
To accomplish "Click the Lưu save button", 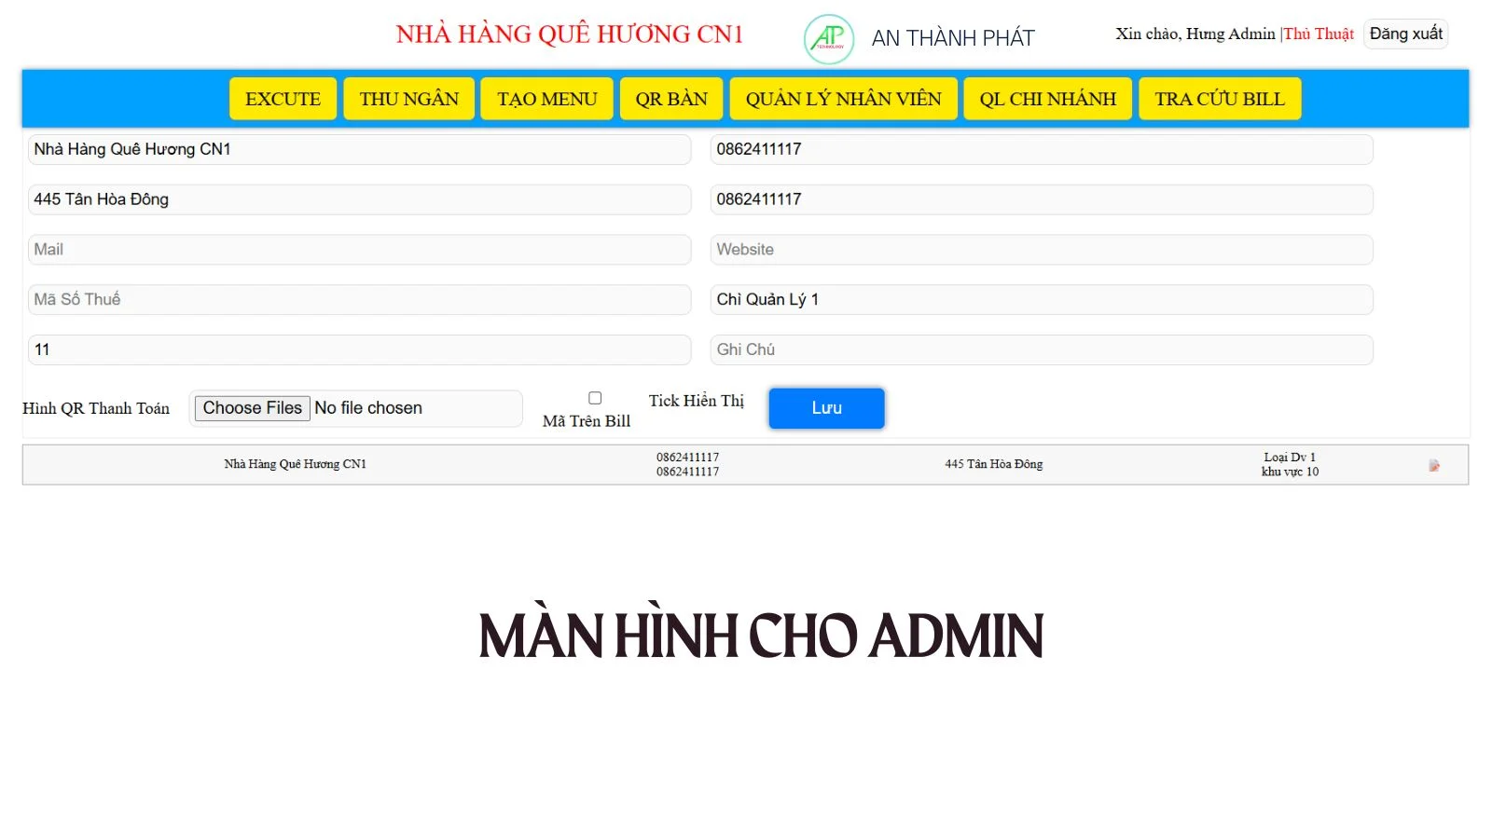I will 826,408.
